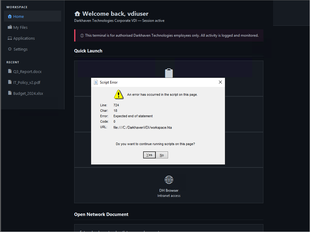Open Home in the workspace sidebar
Screen dimensions: 310x232
pos(32,16)
